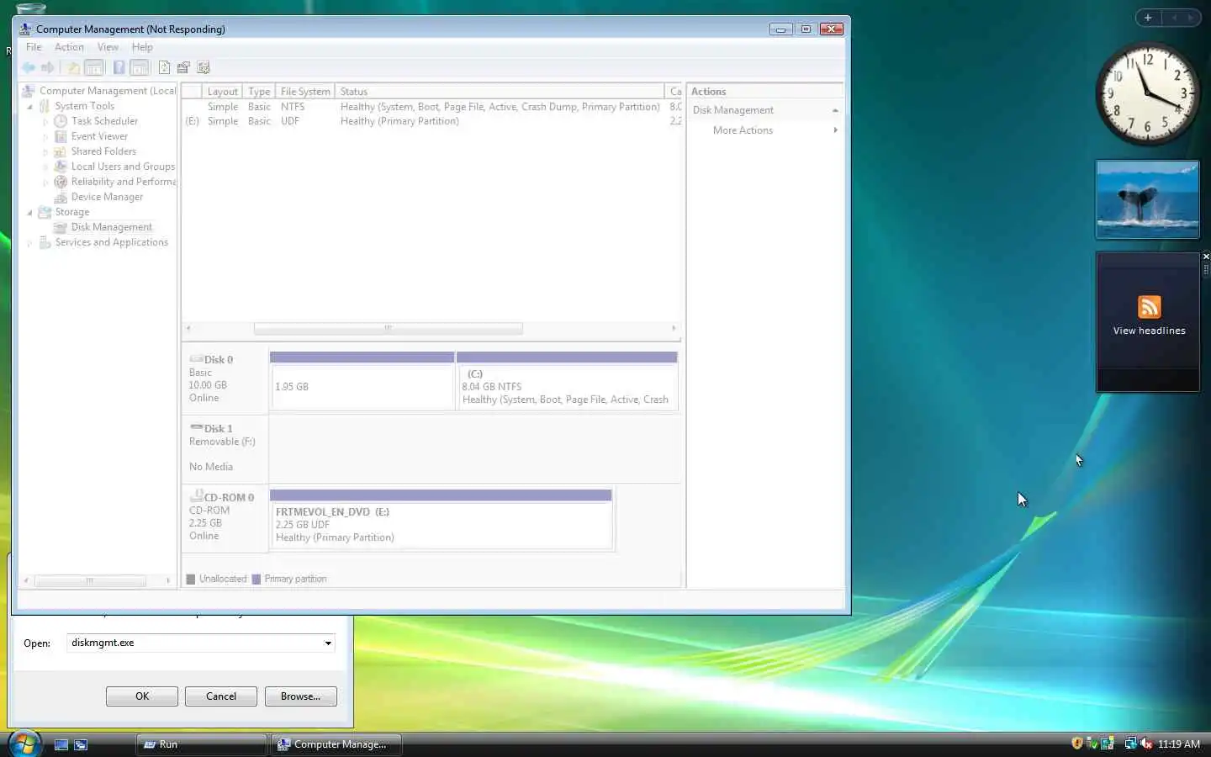Open the Run dialog Open dropdown arrow
1211x757 pixels.
coord(328,643)
